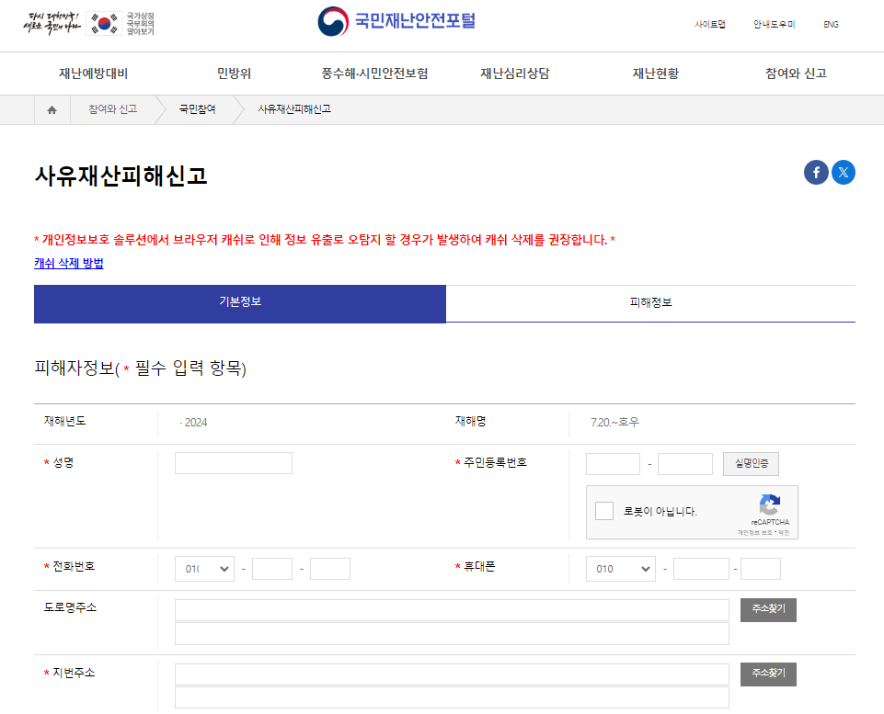Image resolution: width=884 pixels, height=714 pixels.
Task: Share the page via the X icon
Action: [844, 172]
